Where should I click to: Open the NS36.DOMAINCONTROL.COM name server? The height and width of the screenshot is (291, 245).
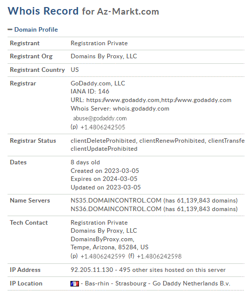click(116, 209)
